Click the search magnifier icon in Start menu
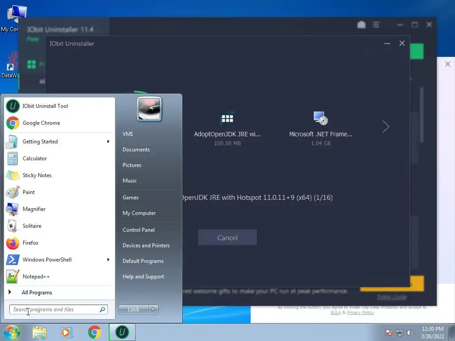This screenshot has width=455, height=341. pos(103,309)
